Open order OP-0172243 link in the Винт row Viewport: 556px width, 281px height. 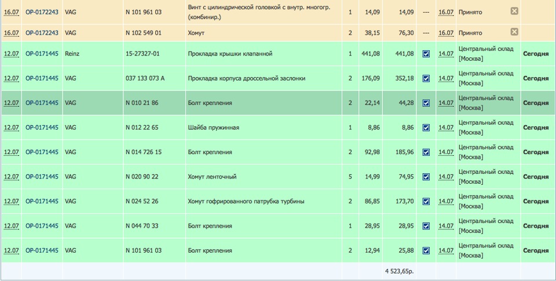[x=42, y=12]
